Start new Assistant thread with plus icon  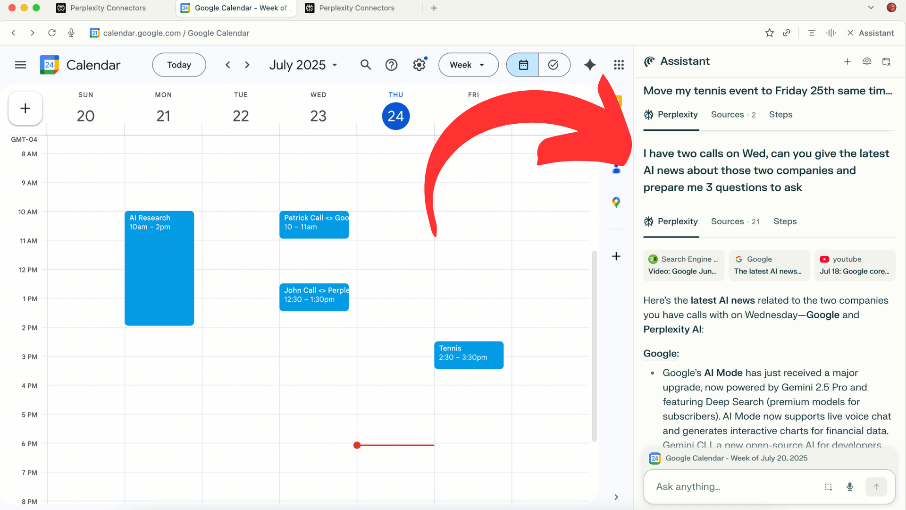pos(847,61)
